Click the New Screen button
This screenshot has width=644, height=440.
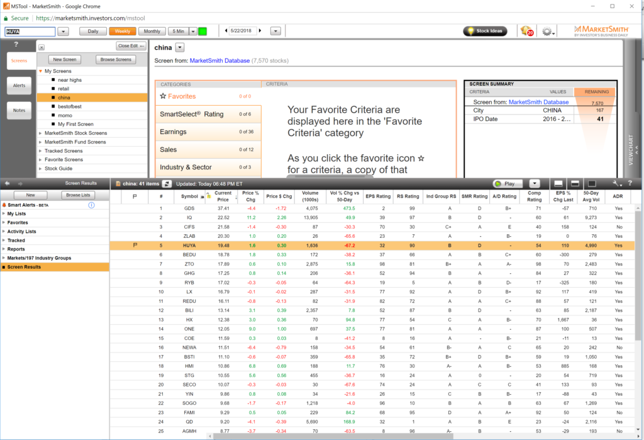coord(65,60)
